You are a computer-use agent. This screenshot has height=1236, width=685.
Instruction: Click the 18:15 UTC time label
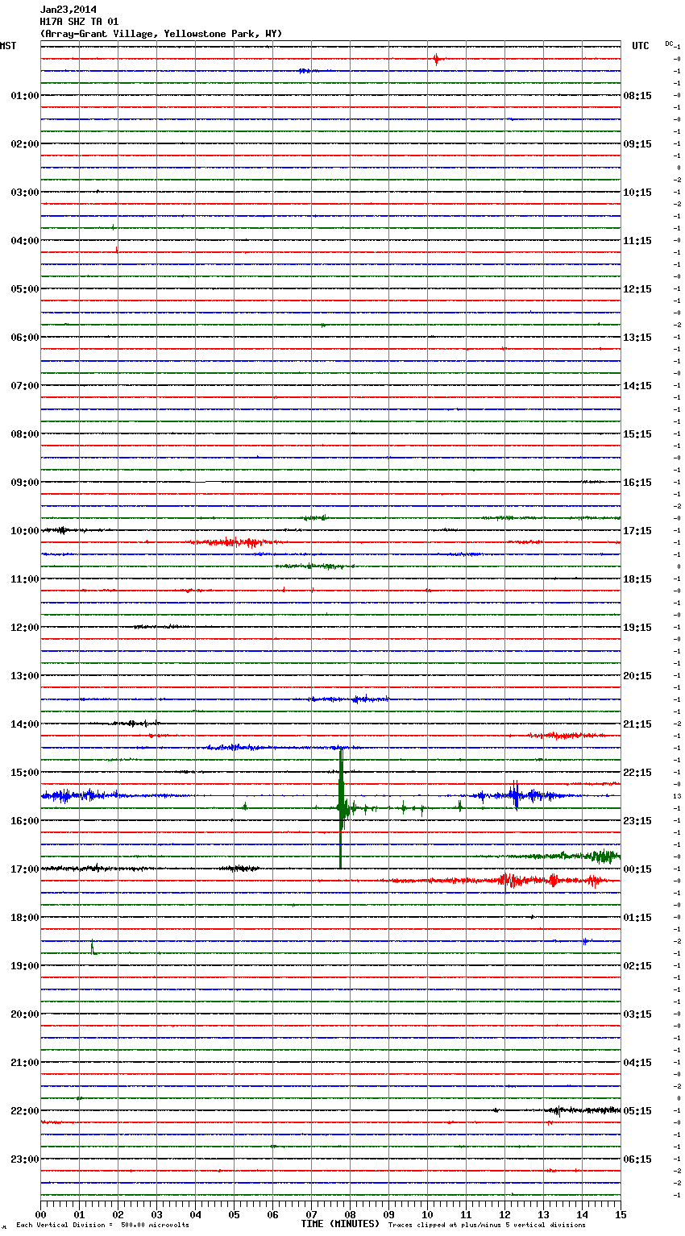click(637, 579)
